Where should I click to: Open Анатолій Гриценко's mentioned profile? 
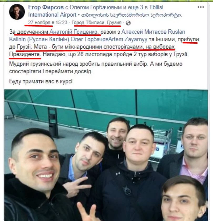(74, 32)
